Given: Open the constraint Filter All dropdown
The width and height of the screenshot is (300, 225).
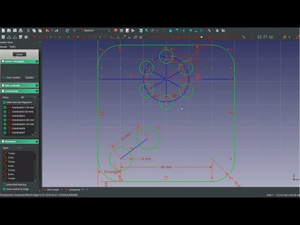Looking at the screenshot, I should pos(28,97).
